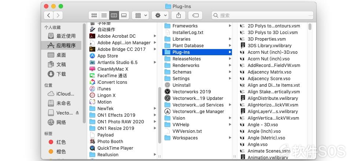Click the Uninstall icon
Screen dimensions: 351x161
point(167,85)
